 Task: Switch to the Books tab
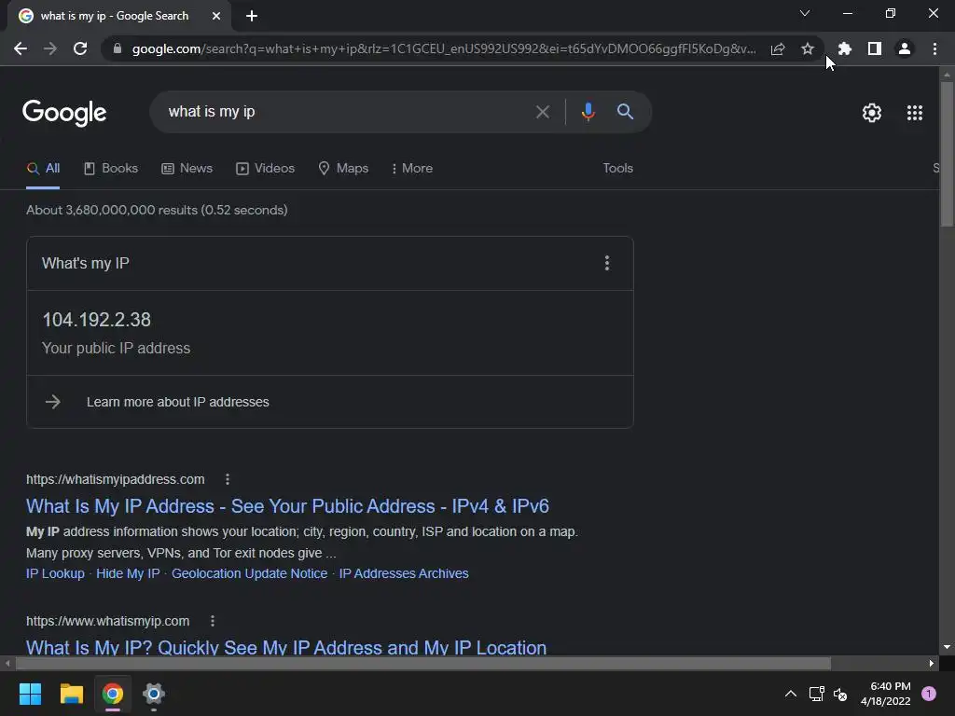click(x=111, y=169)
